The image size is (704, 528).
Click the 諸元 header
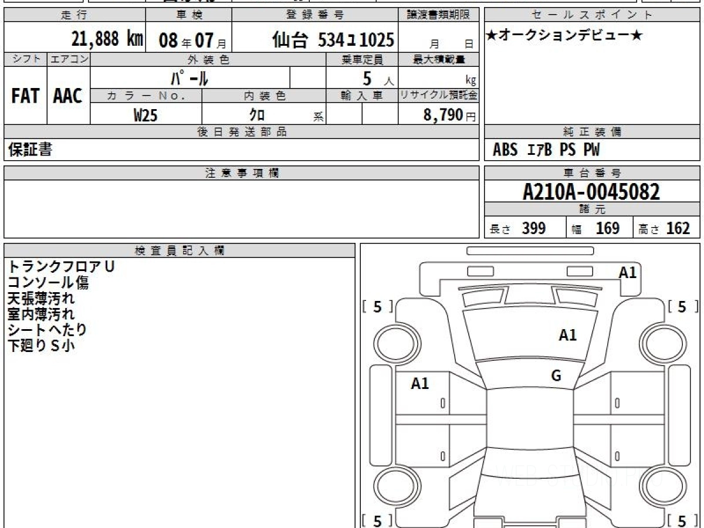pyautogui.click(x=593, y=209)
